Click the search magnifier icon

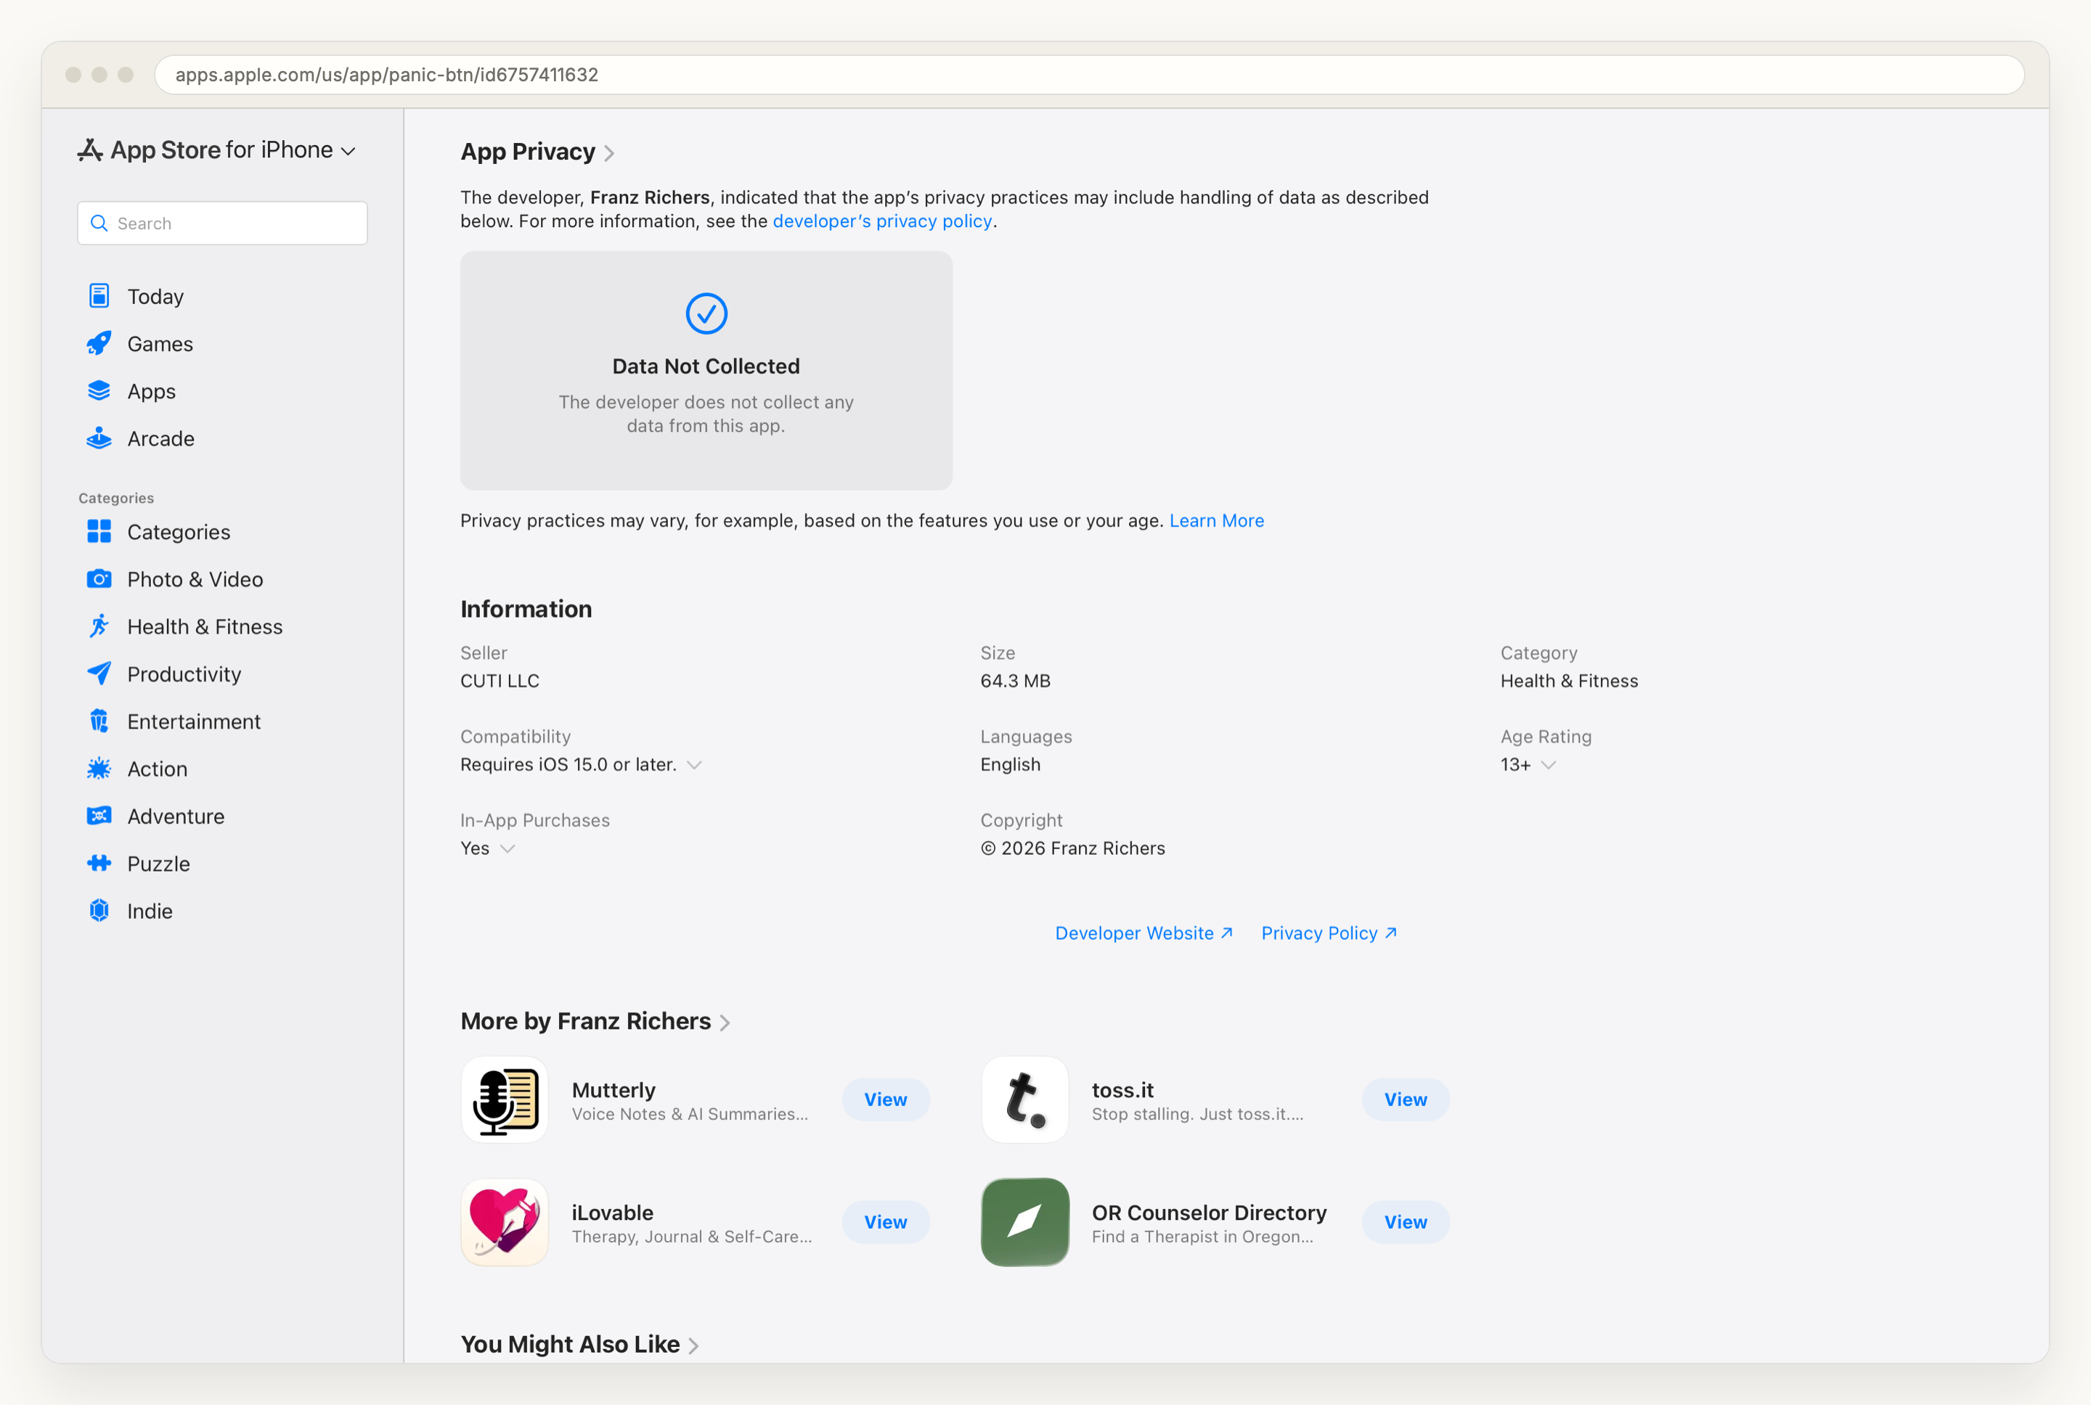click(99, 223)
